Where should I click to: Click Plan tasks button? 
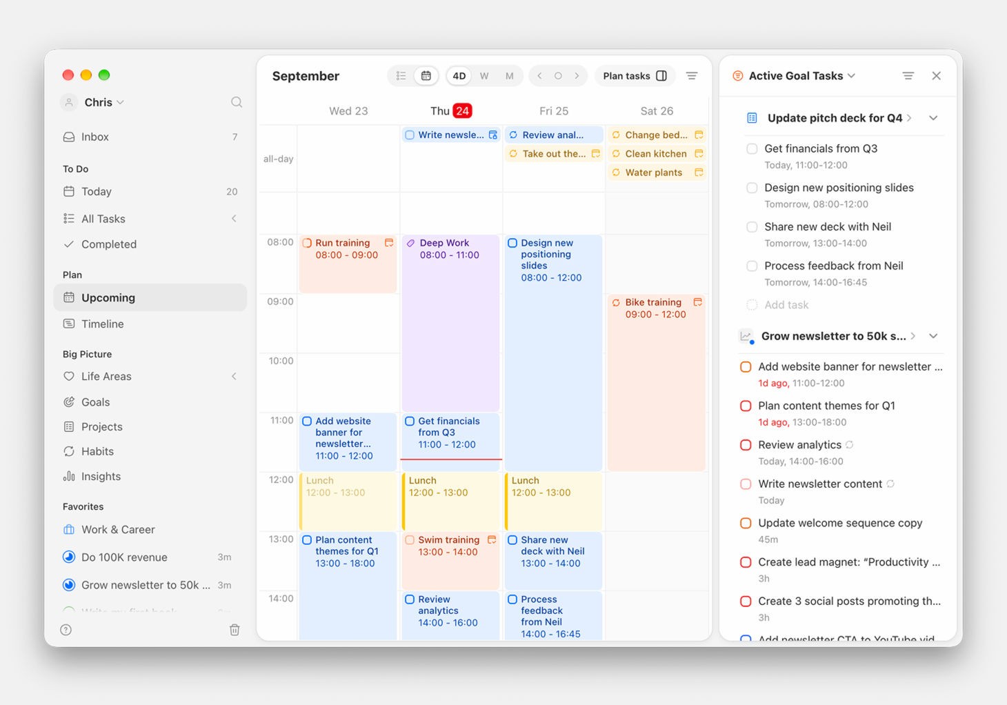click(635, 76)
